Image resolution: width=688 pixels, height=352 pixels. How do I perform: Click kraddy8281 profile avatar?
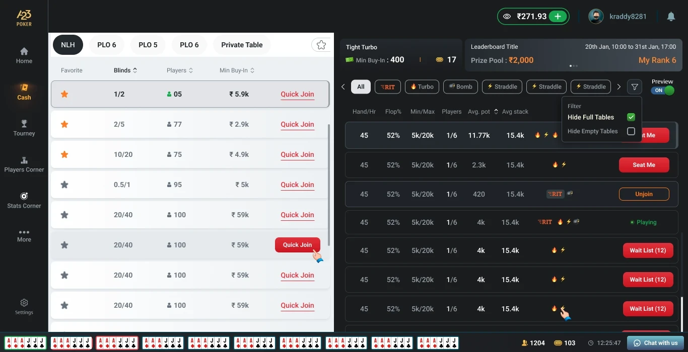(596, 17)
